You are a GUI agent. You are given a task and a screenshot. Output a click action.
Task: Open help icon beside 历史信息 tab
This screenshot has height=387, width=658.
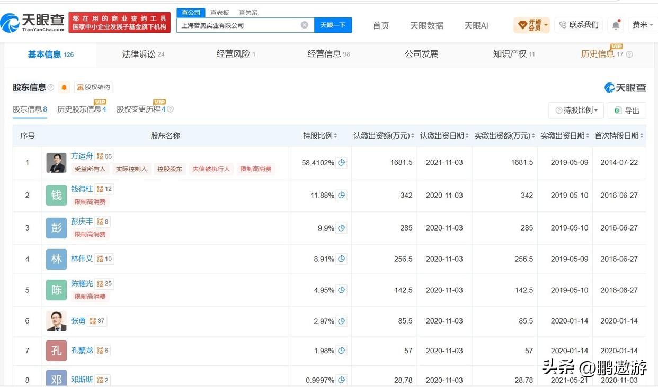(629, 54)
